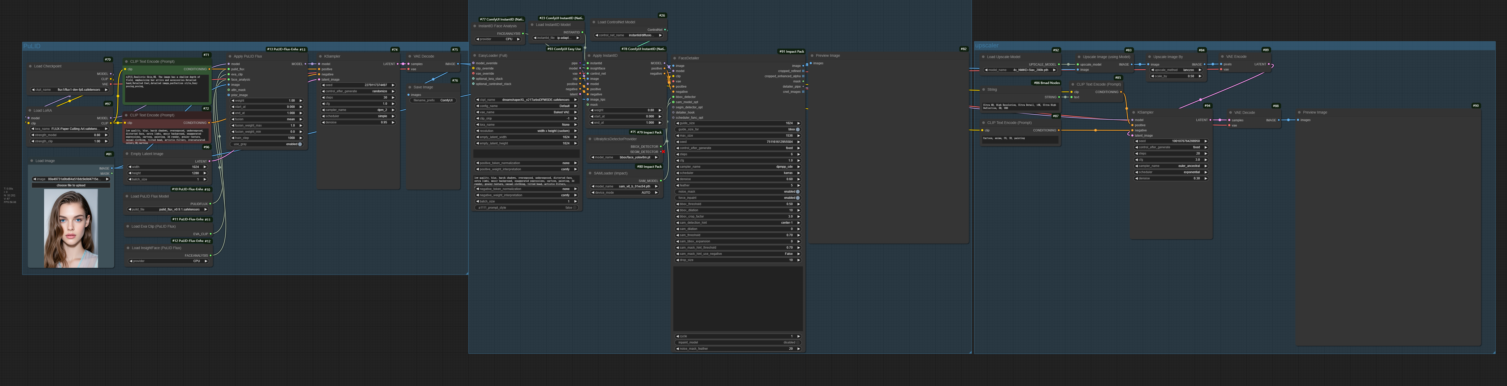Select the upscaler group title
The image size is (1507, 386).
[987, 46]
